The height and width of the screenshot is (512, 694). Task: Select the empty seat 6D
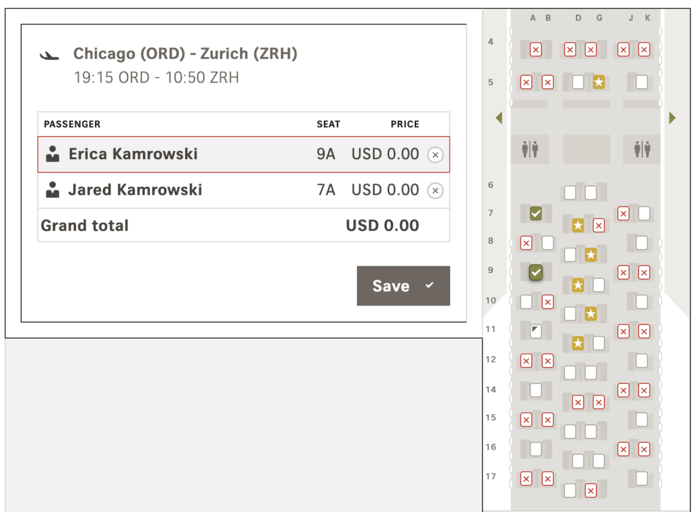pyautogui.click(x=570, y=192)
